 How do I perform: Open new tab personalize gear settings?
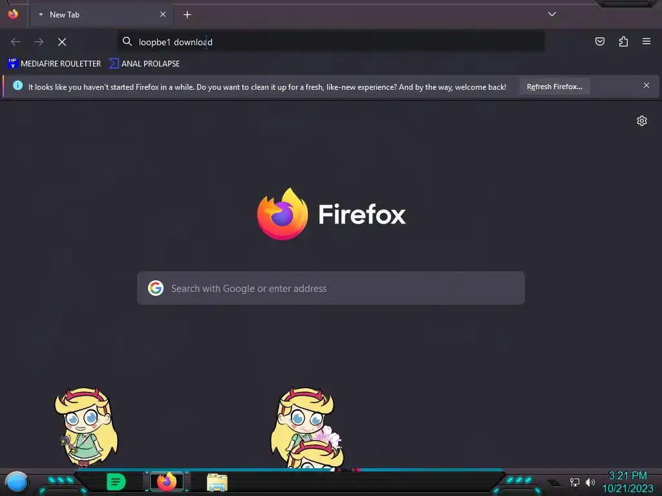[x=642, y=121]
